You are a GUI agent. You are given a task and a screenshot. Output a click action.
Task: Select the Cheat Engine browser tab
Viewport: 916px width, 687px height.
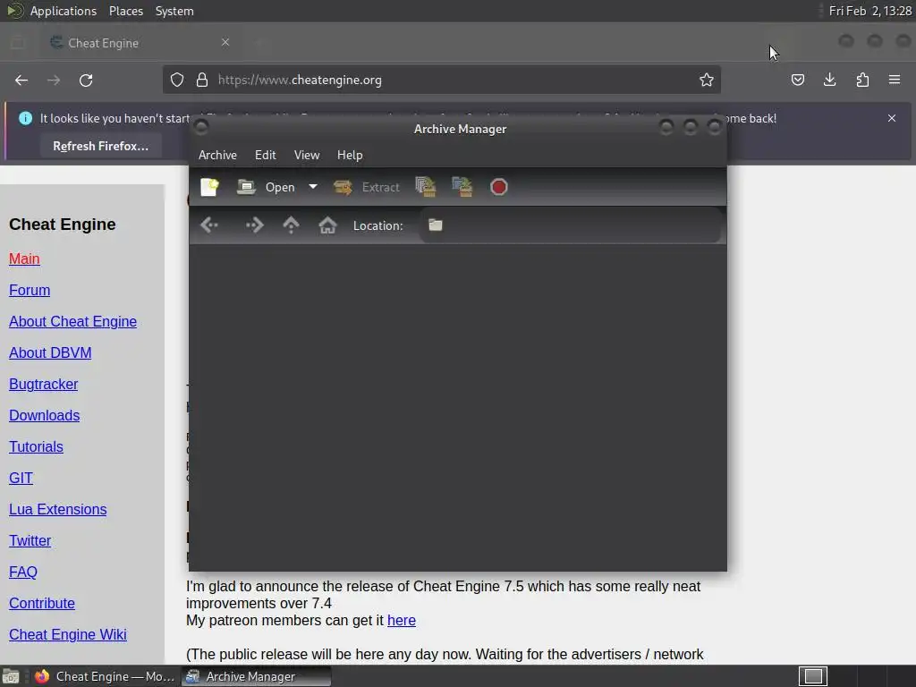(140, 43)
